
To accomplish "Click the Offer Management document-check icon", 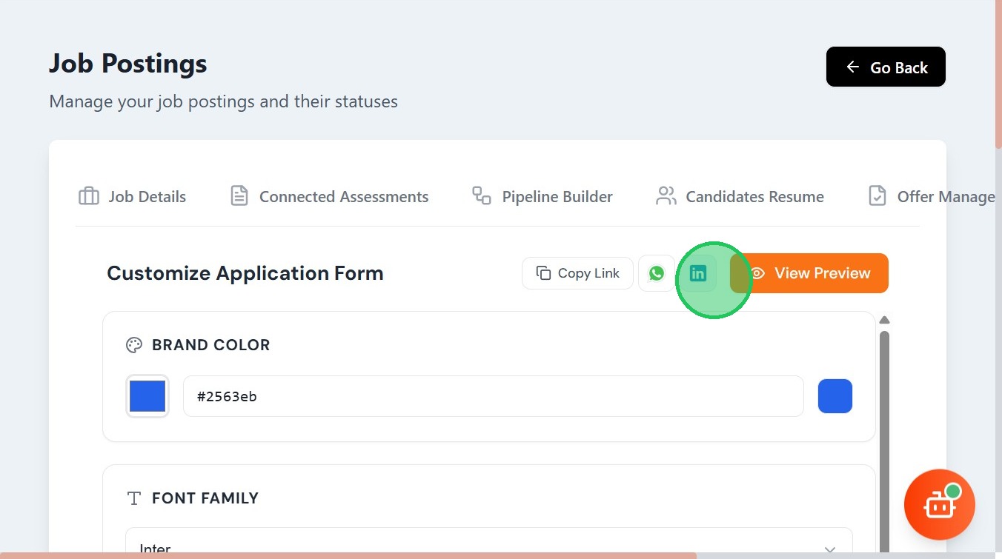I will pos(877,196).
